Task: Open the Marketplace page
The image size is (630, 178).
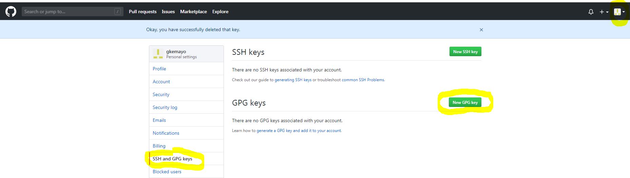Action: click(193, 12)
